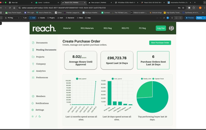Toggle Captain Hook legend on the pie chart
This screenshot has width=206, height=130.
(158, 79)
